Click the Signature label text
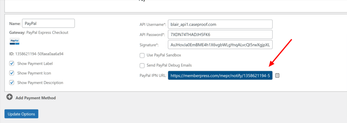Image resolution: width=347 pixels, height=123 pixels. [x=149, y=45]
